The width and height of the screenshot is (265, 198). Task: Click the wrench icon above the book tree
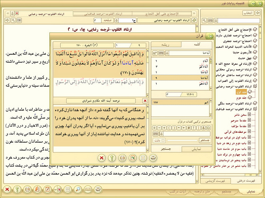click(x=205, y=21)
